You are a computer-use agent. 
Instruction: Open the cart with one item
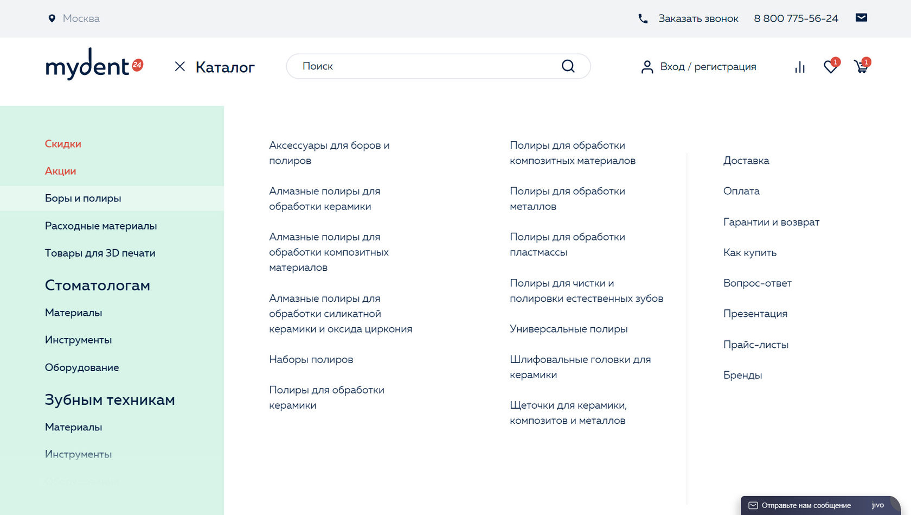tap(862, 66)
